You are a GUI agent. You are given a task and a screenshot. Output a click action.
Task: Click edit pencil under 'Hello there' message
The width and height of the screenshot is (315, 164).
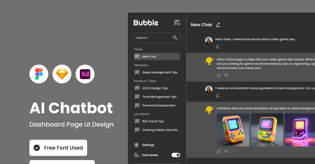pos(217,46)
